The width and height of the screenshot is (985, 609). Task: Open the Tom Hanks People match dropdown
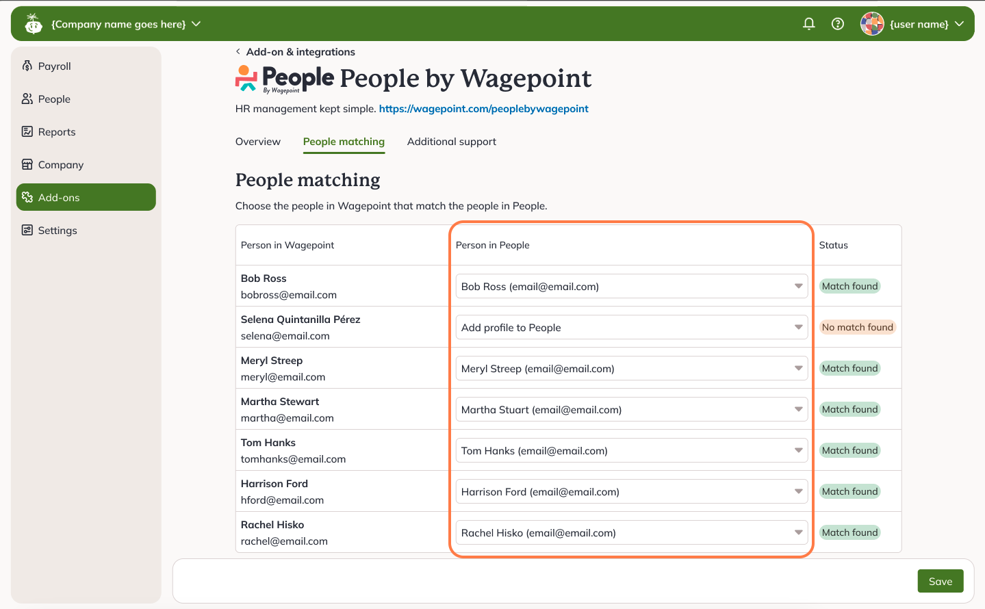(x=632, y=450)
